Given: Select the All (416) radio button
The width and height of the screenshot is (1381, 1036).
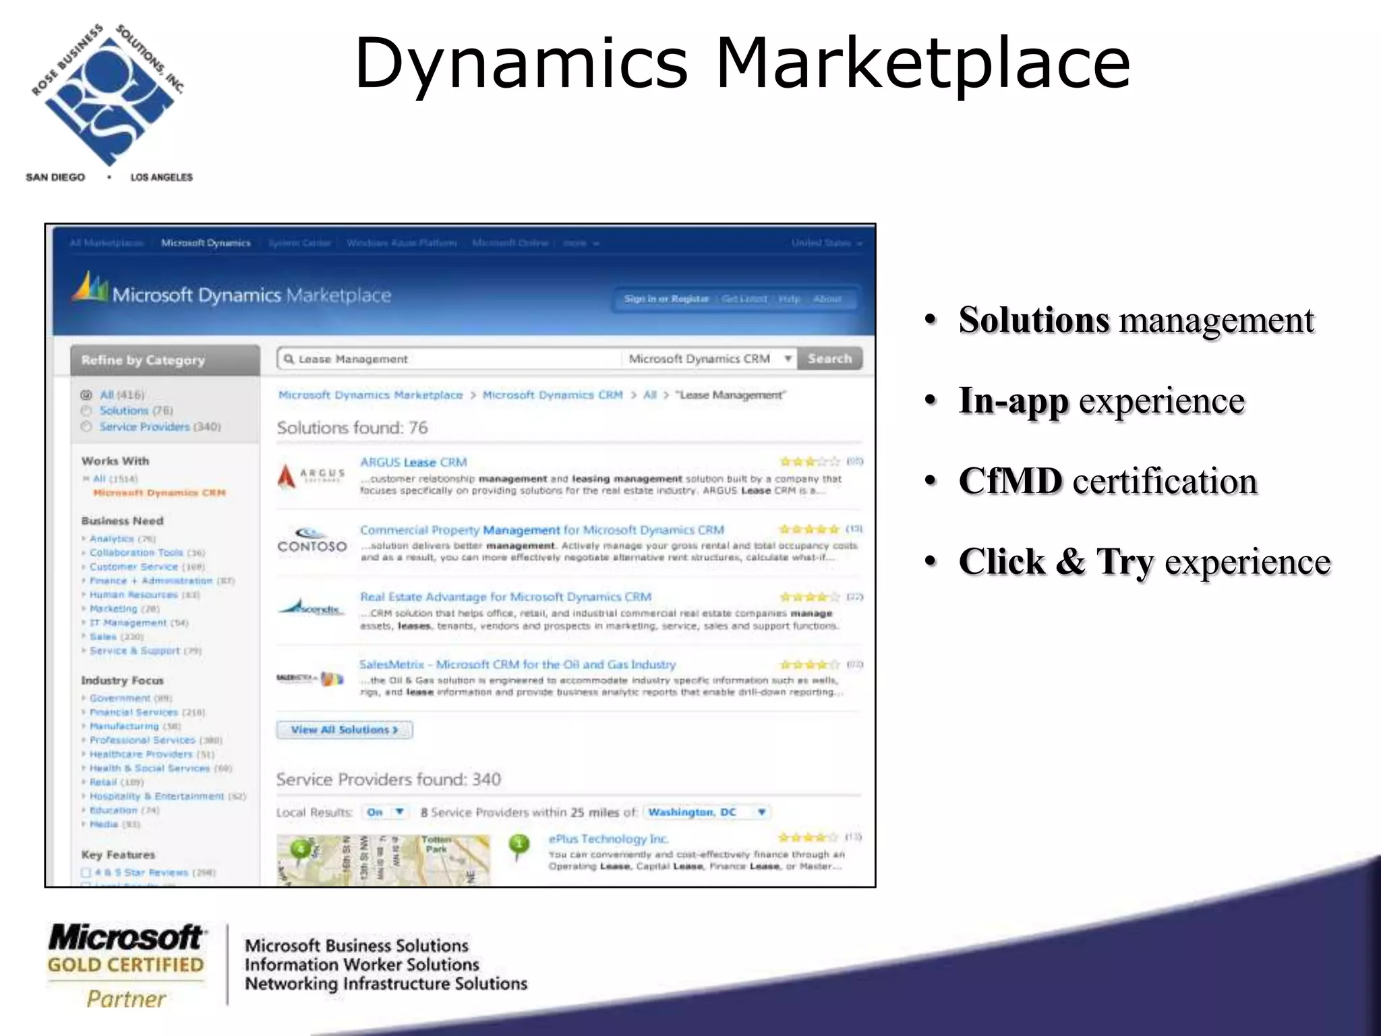Looking at the screenshot, I should tap(86, 395).
